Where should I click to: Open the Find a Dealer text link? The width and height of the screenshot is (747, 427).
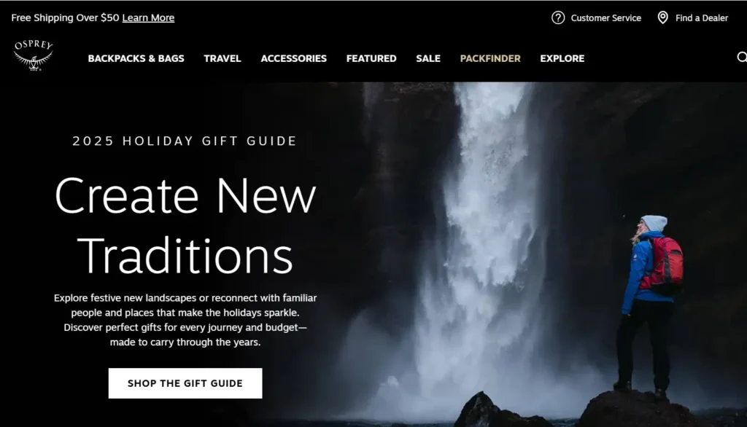[701, 18]
